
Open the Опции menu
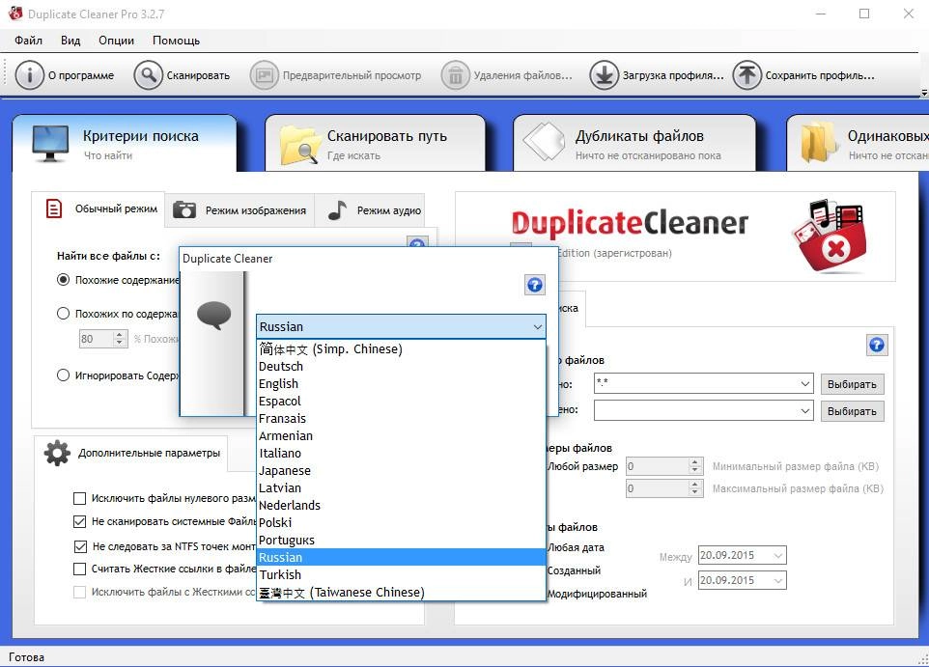click(x=116, y=41)
